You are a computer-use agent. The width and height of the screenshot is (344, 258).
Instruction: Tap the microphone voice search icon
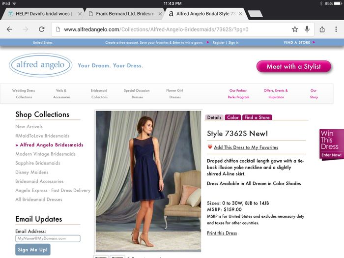pyautogui.click(x=307, y=29)
